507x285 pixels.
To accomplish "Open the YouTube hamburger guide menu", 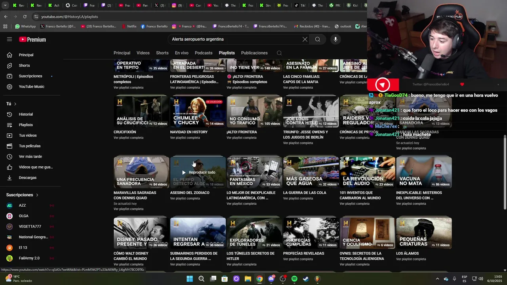I will pyautogui.click(x=10, y=39).
